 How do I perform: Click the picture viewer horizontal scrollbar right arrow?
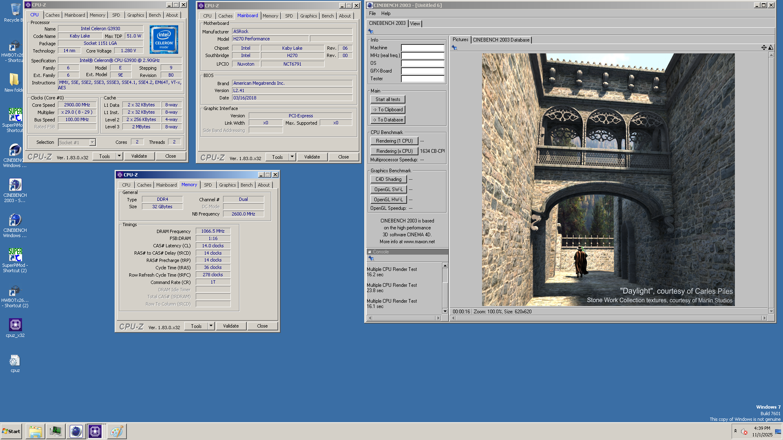point(764,318)
